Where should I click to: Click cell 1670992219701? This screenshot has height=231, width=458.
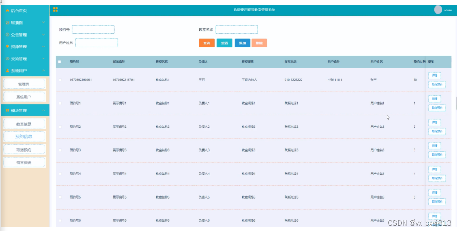pos(124,80)
